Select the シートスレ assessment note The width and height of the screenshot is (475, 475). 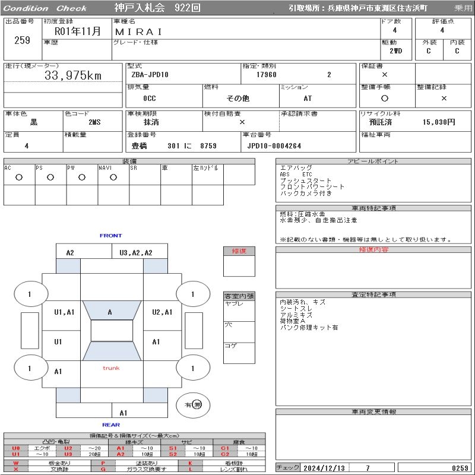(x=296, y=308)
